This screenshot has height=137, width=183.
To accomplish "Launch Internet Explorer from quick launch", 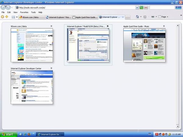I will tap(25, 135).
